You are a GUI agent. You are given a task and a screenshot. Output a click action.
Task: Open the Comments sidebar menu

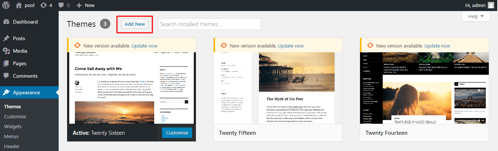click(30, 76)
